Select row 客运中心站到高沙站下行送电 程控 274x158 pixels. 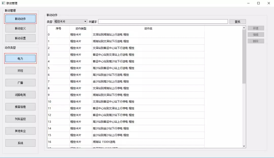[126, 61]
